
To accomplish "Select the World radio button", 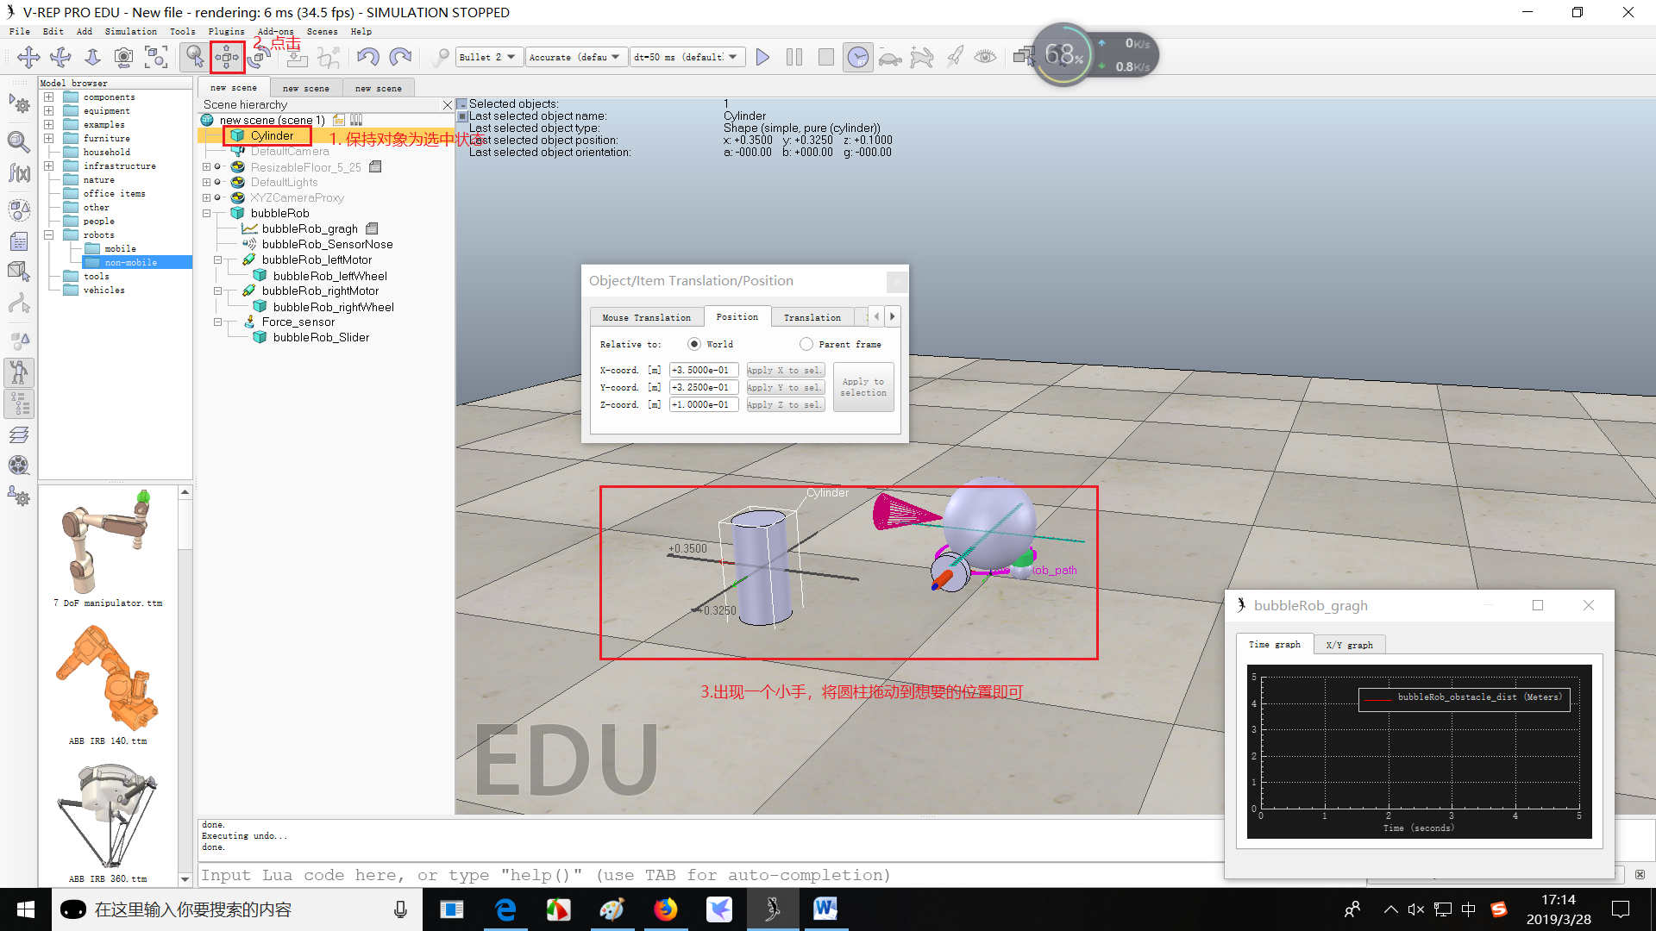I will 694,344.
